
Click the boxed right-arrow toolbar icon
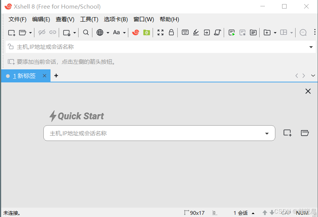(x=207, y=32)
